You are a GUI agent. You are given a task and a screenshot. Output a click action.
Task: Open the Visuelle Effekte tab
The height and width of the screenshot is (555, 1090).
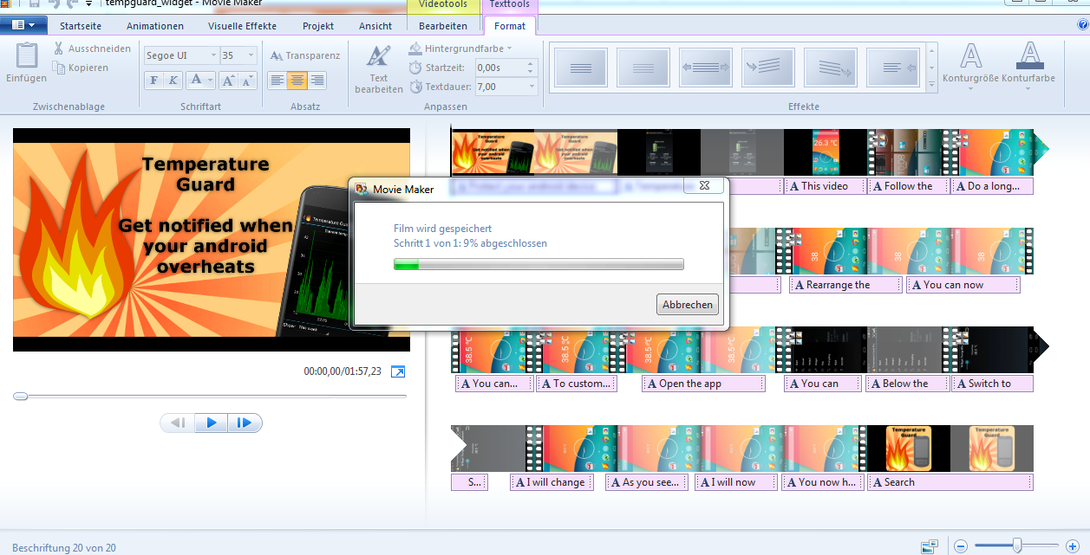point(242,26)
